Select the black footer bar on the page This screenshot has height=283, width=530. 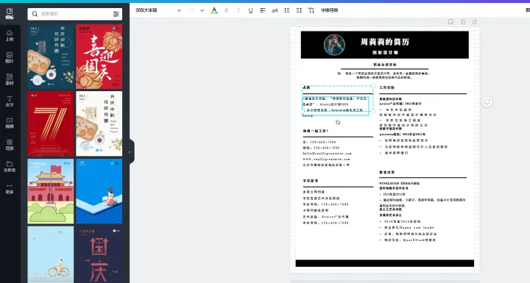click(x=385, y=263)
